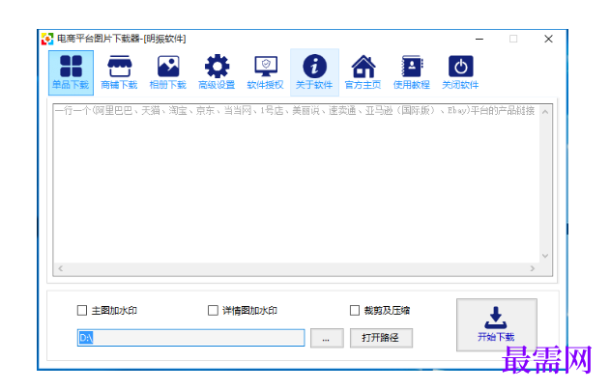Open the 商铺下载 shop download icon

(x=119, y=72)
